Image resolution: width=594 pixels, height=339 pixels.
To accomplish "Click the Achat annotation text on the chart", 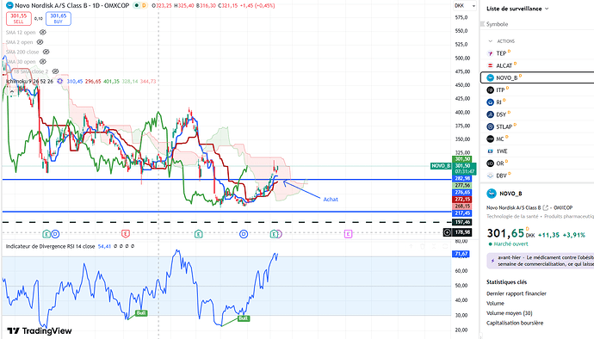I will pyautogui.click(x=331, y=200).
